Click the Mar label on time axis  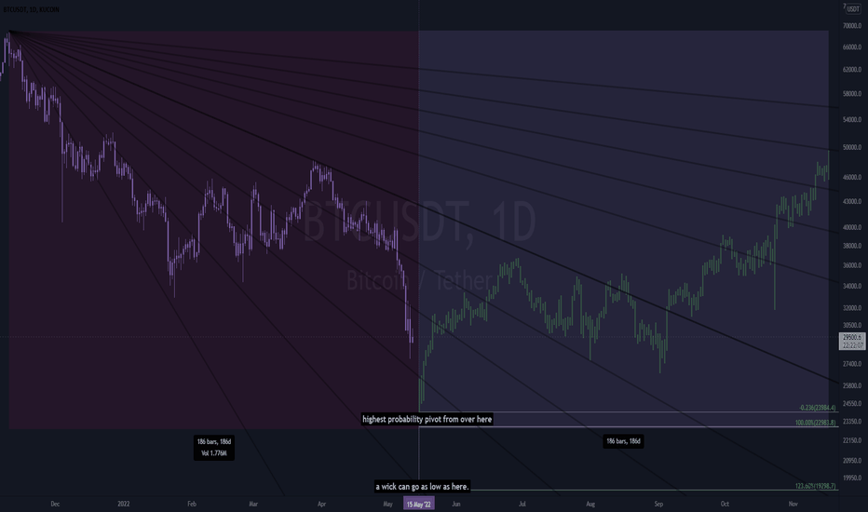(x=253, y=505)
